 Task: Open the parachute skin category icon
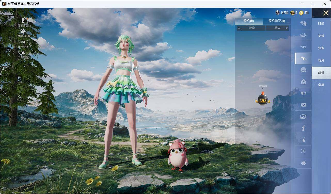pos(303,23)
